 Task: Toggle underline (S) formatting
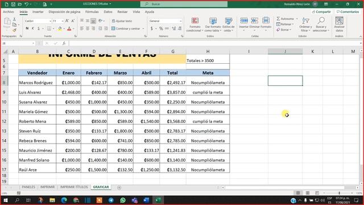click(38, 28)
